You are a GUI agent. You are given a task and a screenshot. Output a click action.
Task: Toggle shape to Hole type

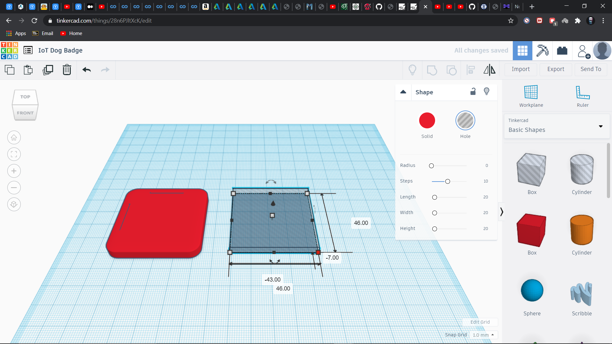coord(465,120)
